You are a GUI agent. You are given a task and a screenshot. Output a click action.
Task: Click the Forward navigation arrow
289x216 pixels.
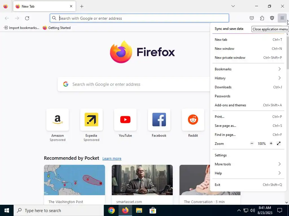point(17,18)
